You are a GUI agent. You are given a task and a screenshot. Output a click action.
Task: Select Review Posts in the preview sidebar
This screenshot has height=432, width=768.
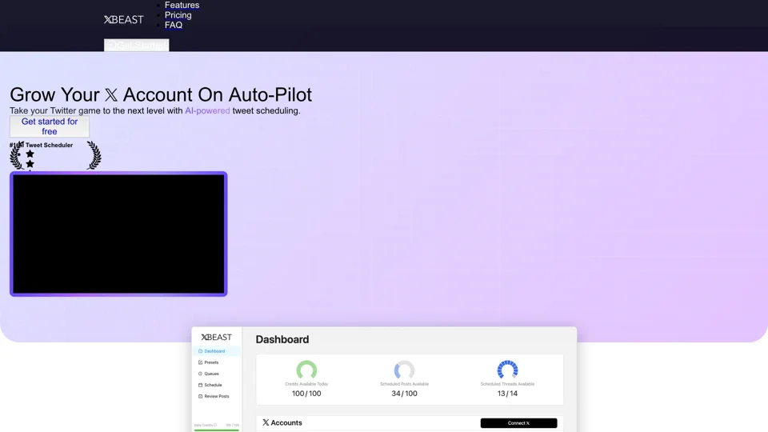coord(217,396)
